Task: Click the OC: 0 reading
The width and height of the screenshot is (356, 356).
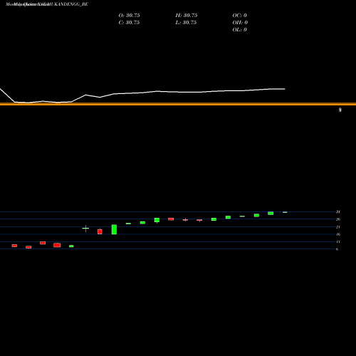Action: [240, 15]
